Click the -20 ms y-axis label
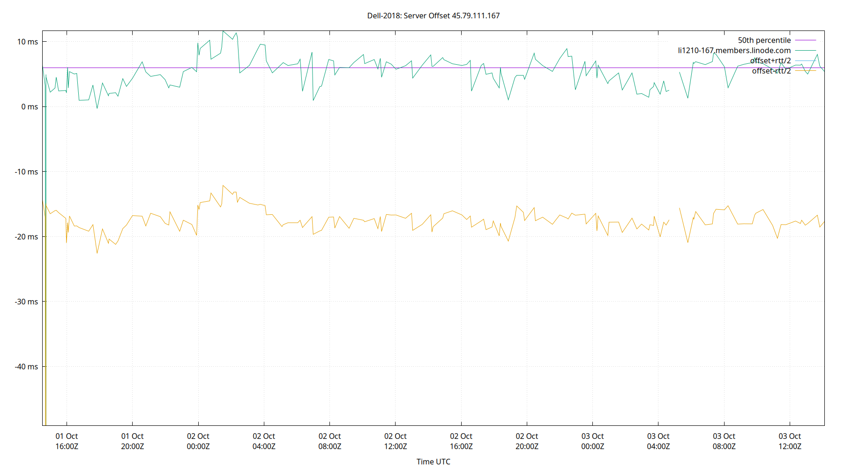Viewport: 867px width, 469px height. point(26,237)
